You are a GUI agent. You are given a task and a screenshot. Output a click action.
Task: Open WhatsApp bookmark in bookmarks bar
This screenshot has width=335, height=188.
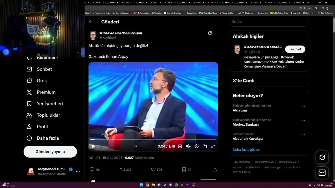[x=157, y=13]
